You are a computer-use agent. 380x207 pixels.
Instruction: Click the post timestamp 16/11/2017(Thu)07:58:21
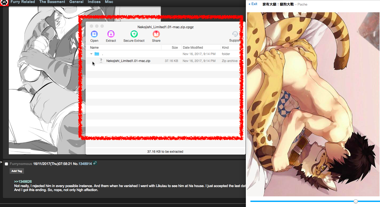(53, 164)
